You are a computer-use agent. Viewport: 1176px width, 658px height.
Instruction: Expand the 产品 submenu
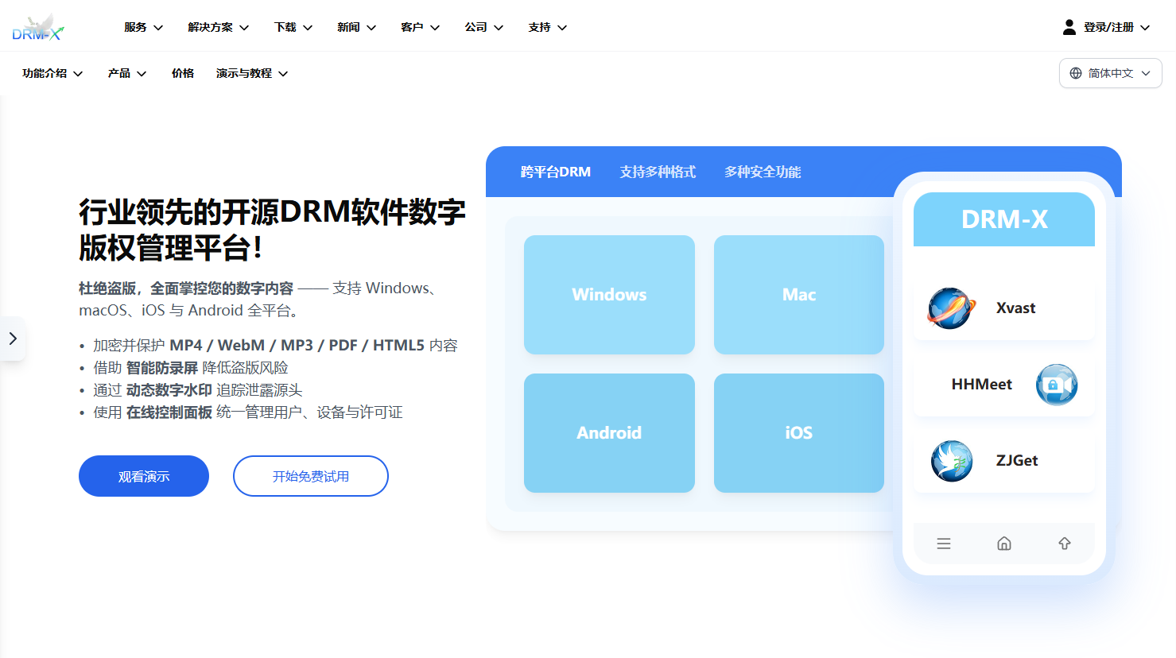(x=127, y=73)
